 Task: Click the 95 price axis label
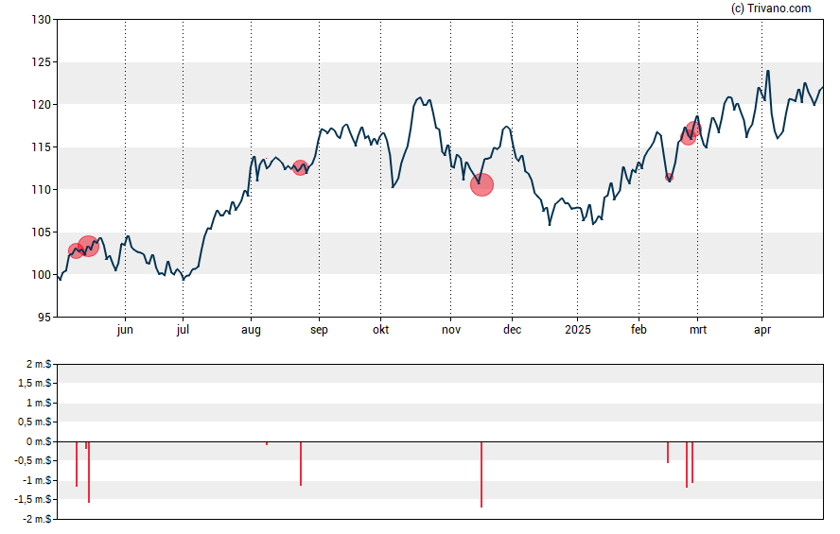click(44, 318)
